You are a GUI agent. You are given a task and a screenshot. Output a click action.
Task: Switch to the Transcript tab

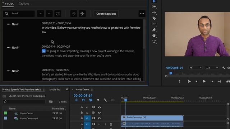(8, 4)
